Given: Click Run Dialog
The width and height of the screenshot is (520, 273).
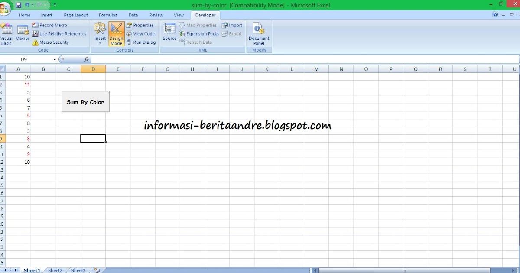Looking at the screenshot, I should 141,42.
